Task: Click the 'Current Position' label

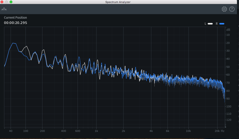Action: [x=15, y=17]
